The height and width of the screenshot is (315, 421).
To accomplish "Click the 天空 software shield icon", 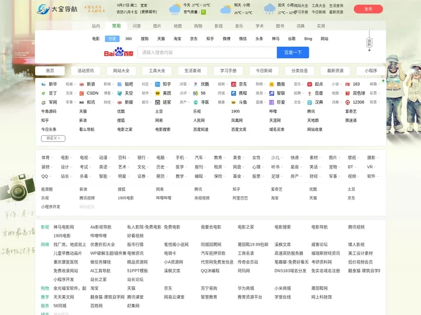I will click(x=120, y=93).
